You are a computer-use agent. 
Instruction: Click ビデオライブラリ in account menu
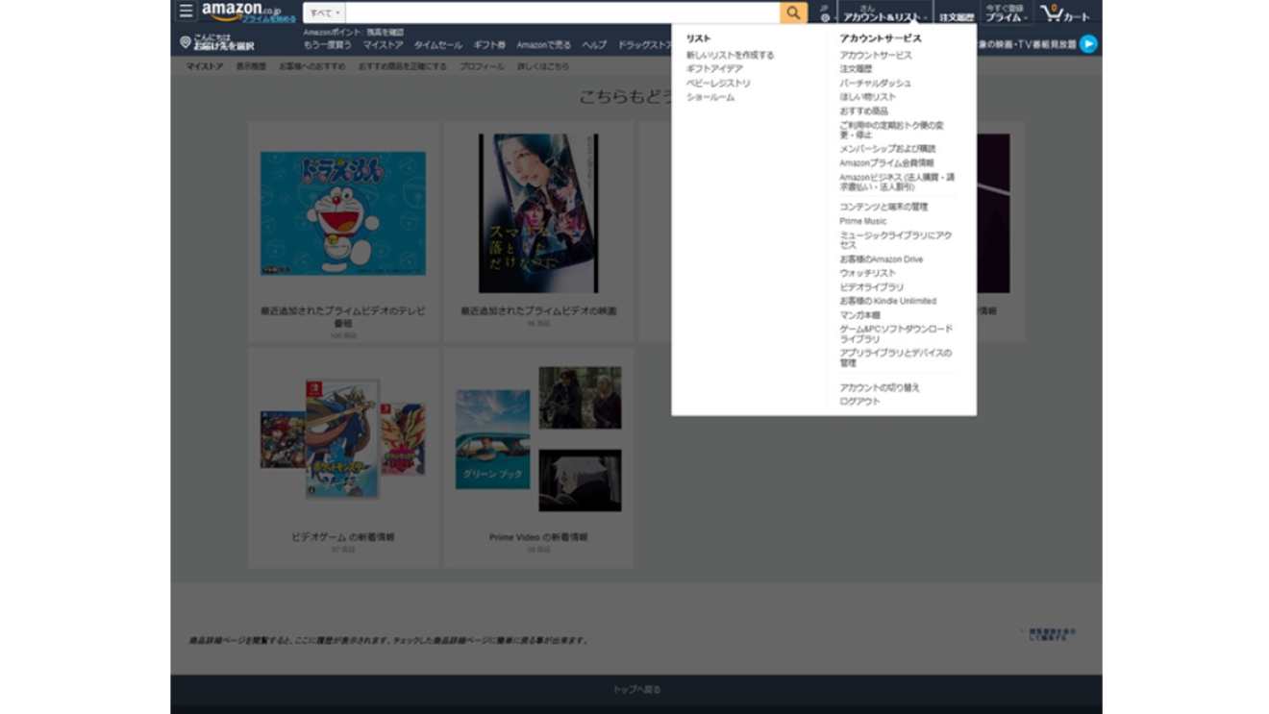(x=871, y=287)
